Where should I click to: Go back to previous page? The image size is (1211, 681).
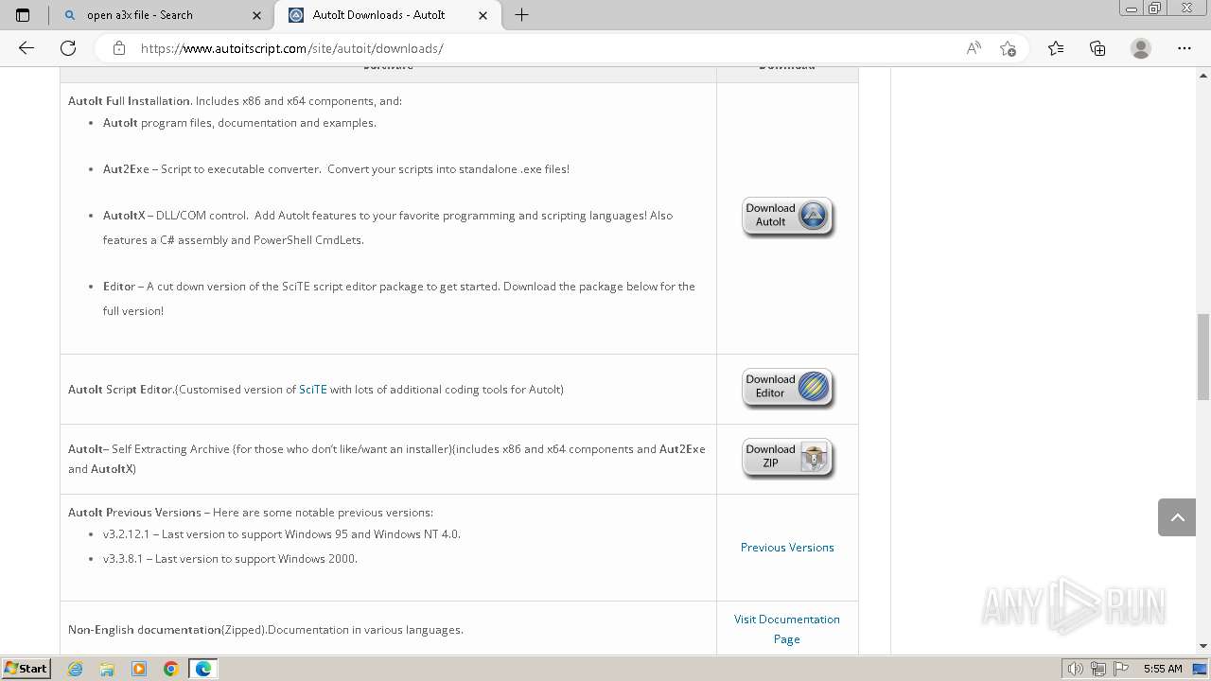(x=26, y=48)
